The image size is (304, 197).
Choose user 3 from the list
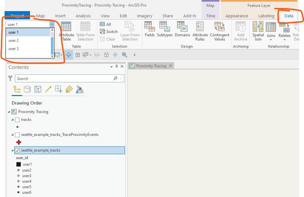coord(28,49)
